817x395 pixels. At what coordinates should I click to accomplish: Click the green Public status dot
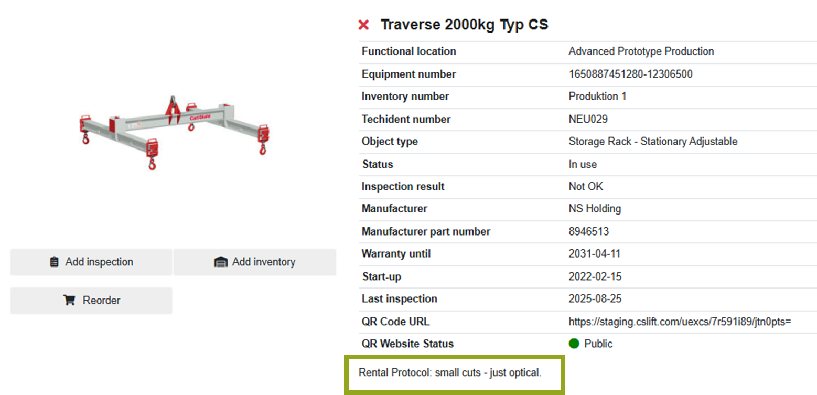[x=574, y=344]
